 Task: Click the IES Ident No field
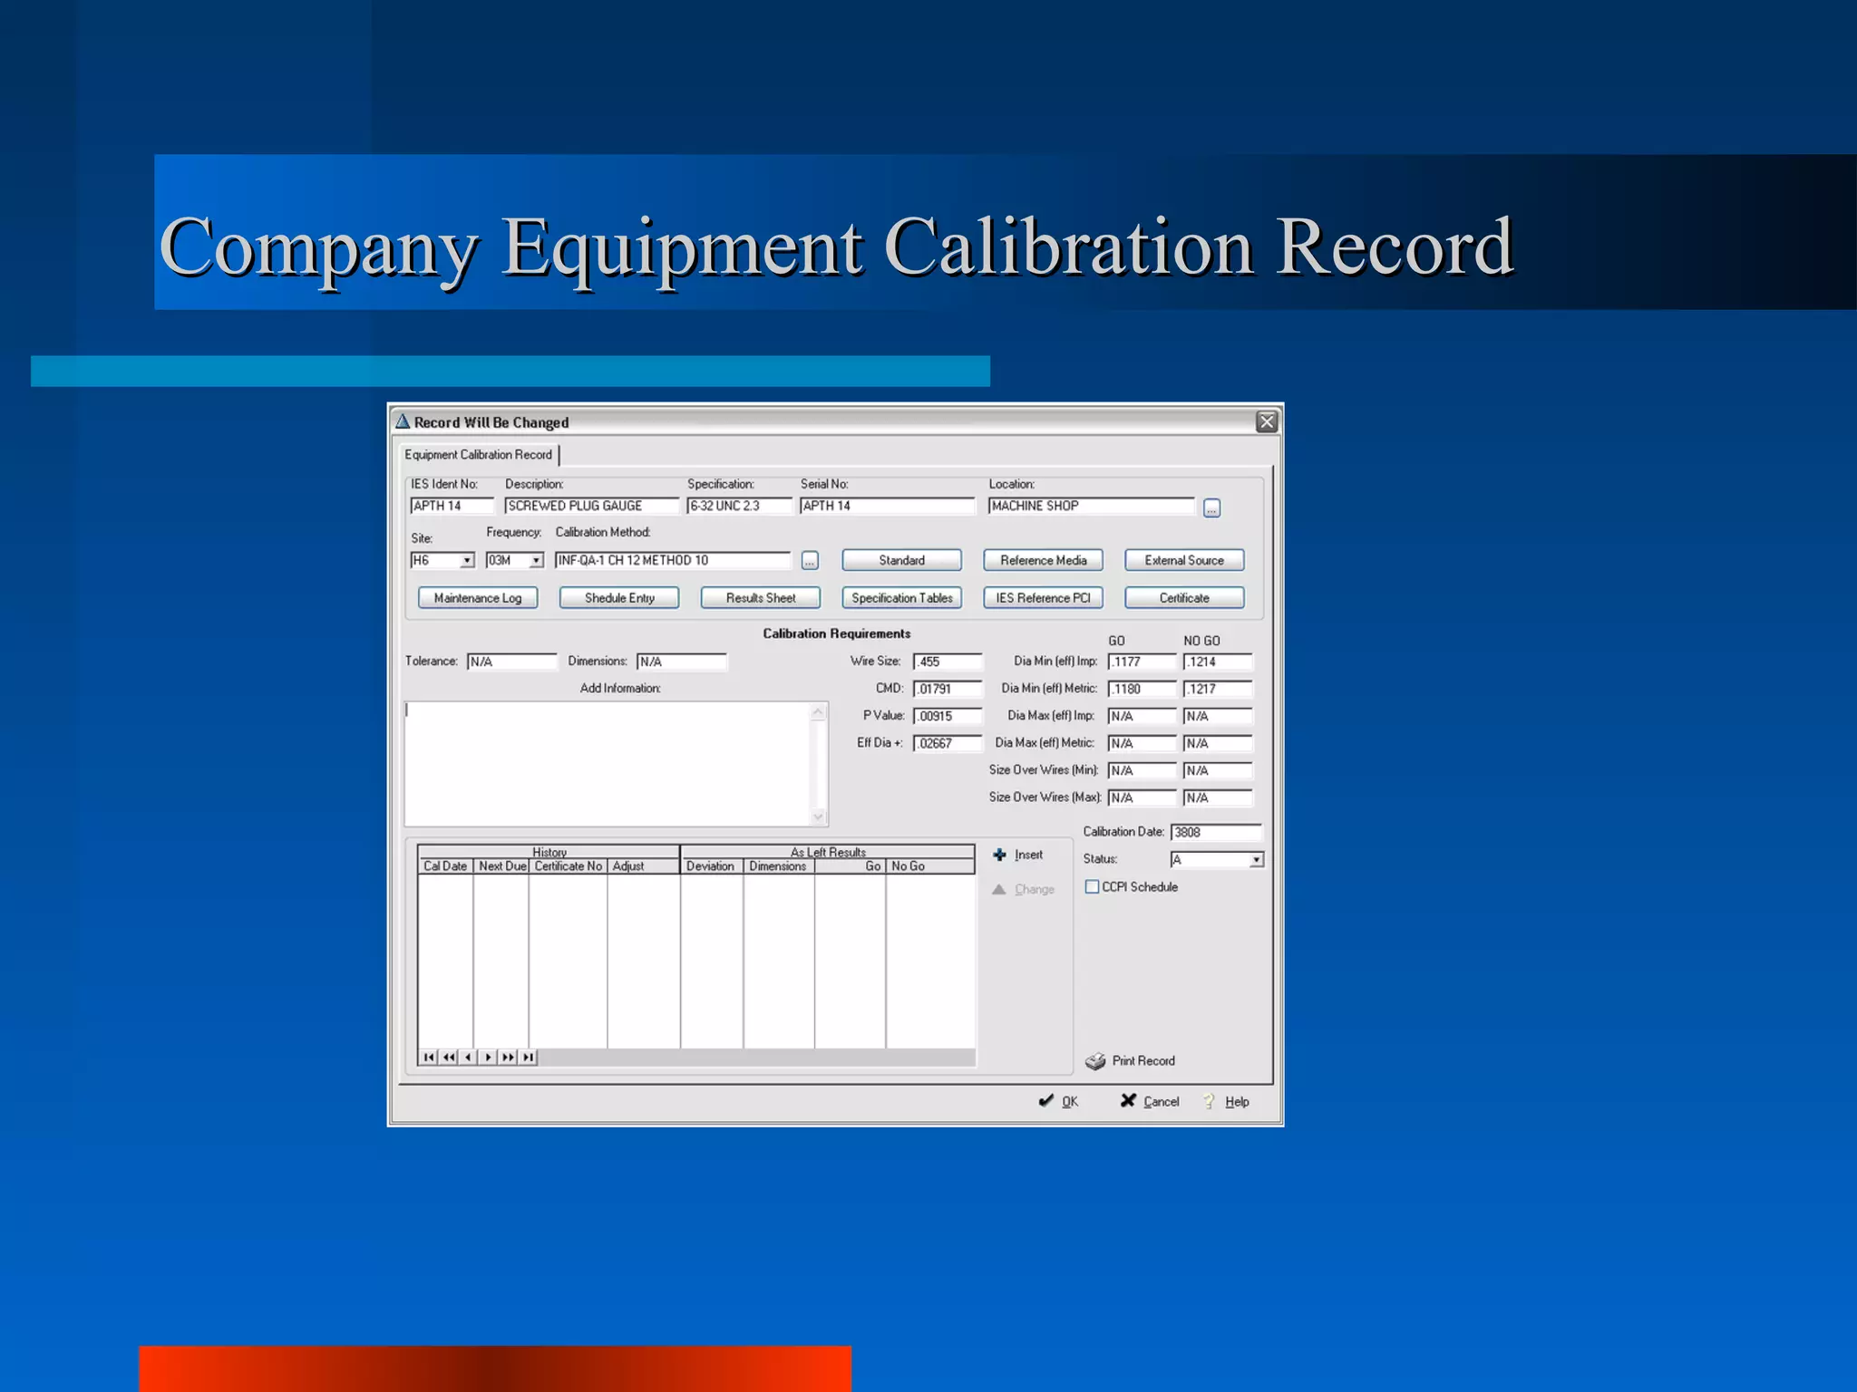point(452,506)
